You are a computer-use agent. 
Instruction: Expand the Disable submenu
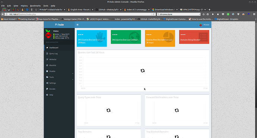[59, 71]
